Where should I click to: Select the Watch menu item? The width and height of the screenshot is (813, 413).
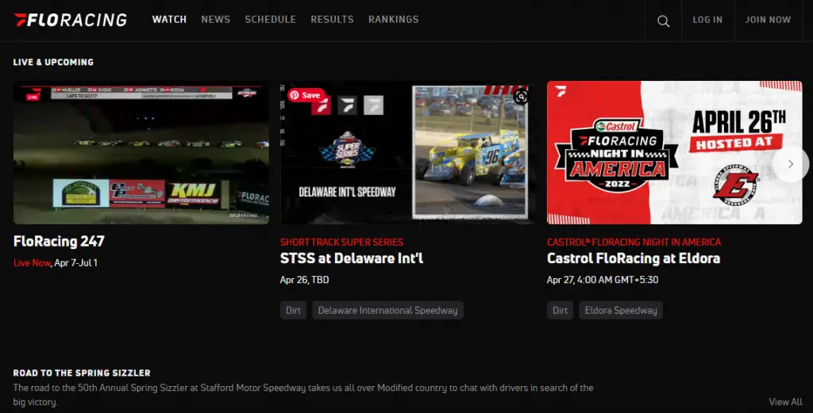(x=169, y=20)
